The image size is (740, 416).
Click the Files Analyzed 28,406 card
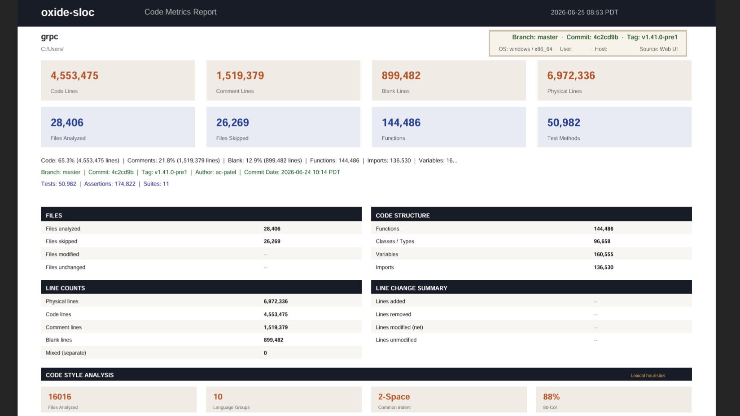click(x=118, y=127)
